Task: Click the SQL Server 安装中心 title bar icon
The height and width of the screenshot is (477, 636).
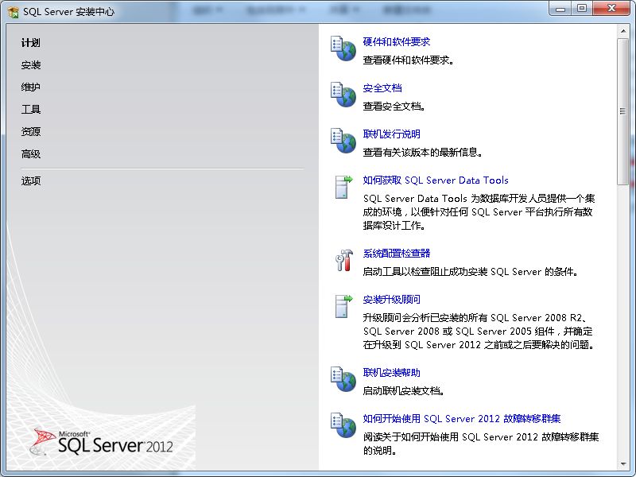Action: tap(13, 12)
